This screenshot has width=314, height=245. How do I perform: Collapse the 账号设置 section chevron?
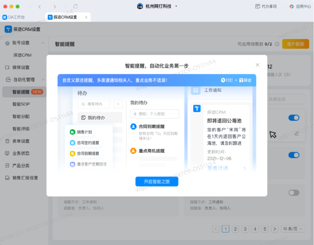[x=43, y=43]
